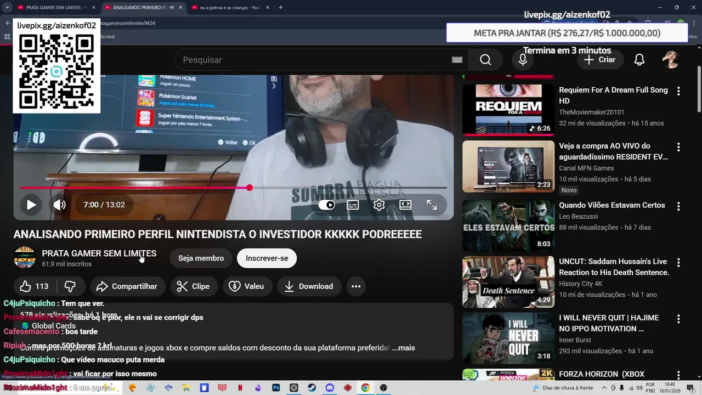702x395 pixels.
Task: Click Inscrever-se to subscribe
Action: (x=267, y=258)
